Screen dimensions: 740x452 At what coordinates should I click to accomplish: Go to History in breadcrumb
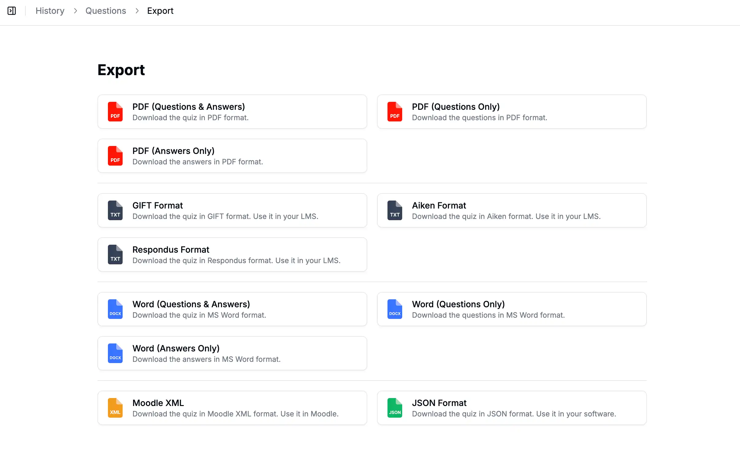coord(50,11)
